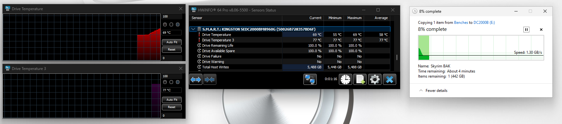Click the clock reset-timer button beside 0:01:16

point(345,79)
